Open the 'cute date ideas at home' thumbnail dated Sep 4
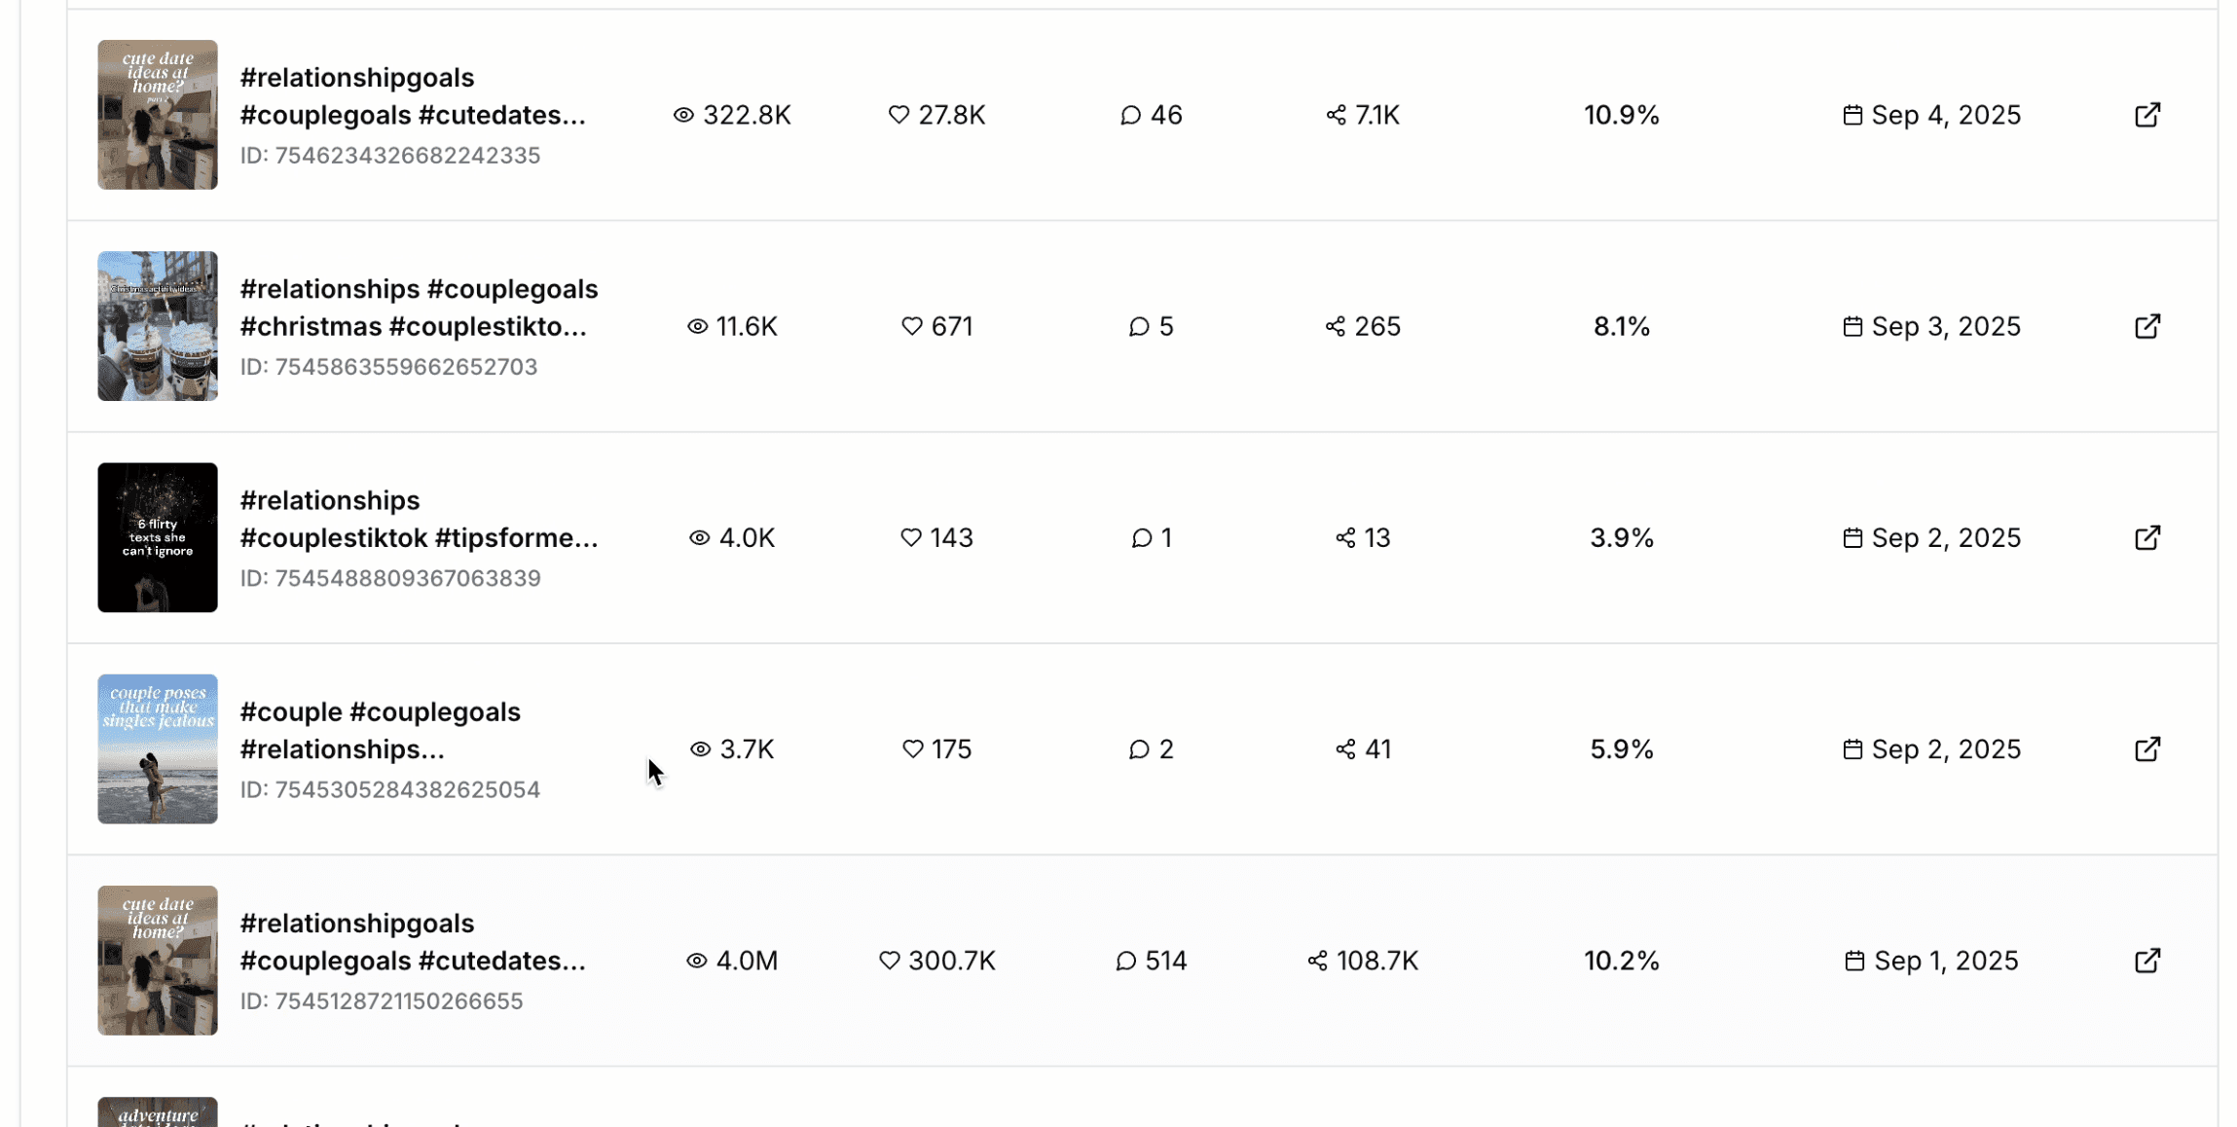The image size is (2237, 1127). click(158, 115)
